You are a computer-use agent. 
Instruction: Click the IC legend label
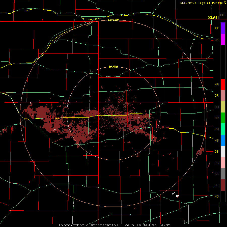[x=217, y=163]
